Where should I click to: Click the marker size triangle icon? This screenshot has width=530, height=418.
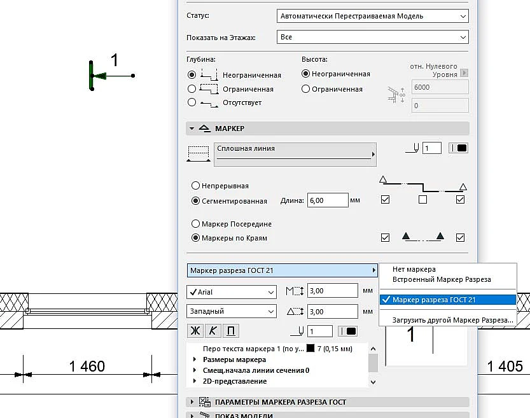click(x=295, y=311)
